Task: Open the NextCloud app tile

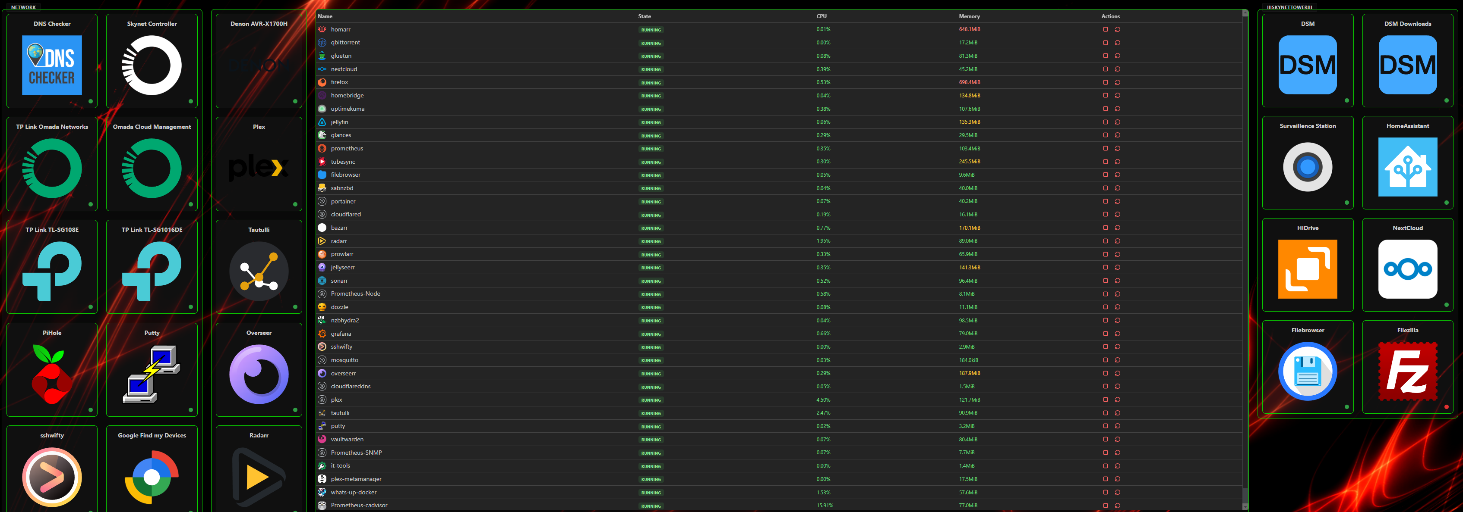Action: pos(1407,269)
